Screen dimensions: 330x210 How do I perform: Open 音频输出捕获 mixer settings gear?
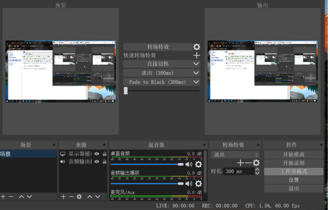tap(199, 183)
